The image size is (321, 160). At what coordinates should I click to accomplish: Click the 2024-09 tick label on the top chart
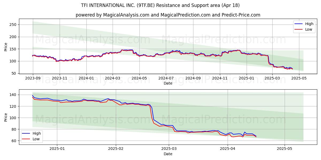[193, 79]
